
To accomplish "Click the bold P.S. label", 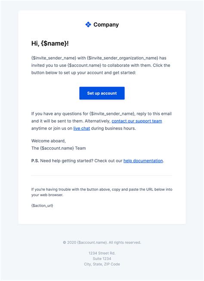I will point(35,161).
